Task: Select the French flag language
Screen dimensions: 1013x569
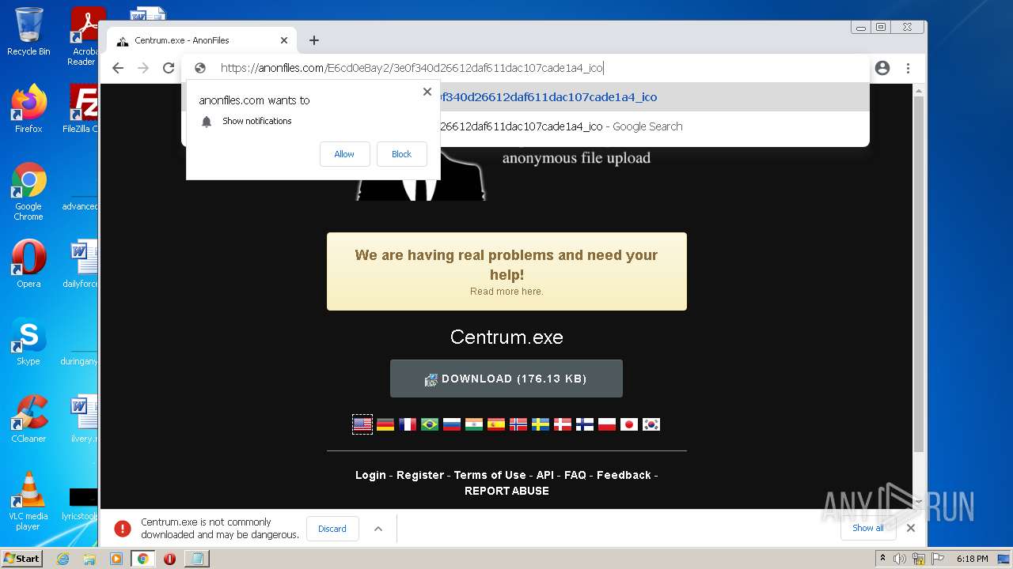Action: click(x=408, y=424)
